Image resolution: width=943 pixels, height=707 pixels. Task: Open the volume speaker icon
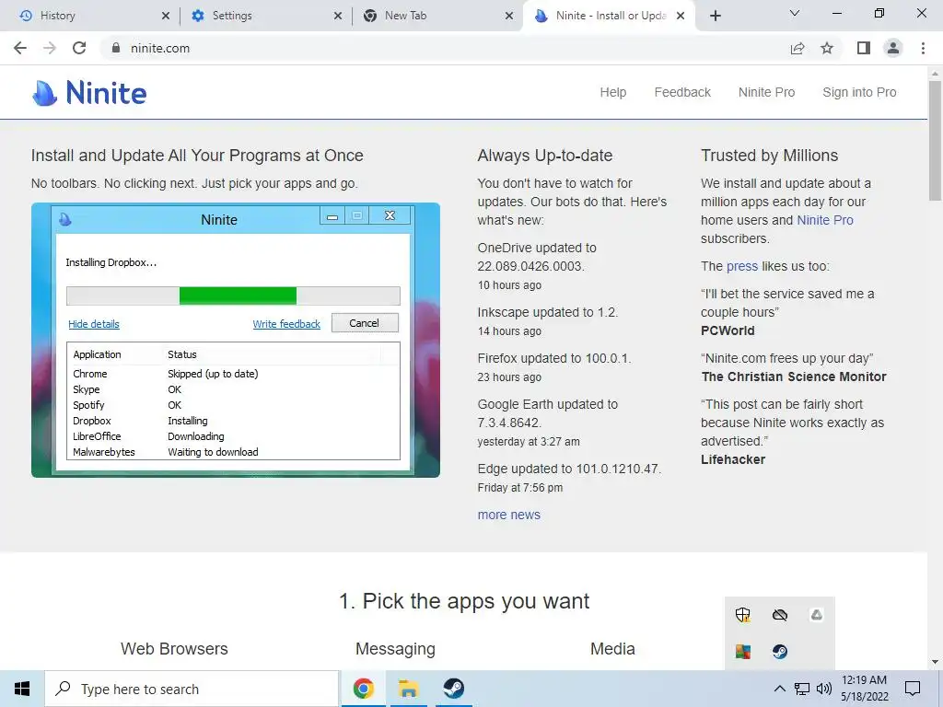tap(824, 689)
